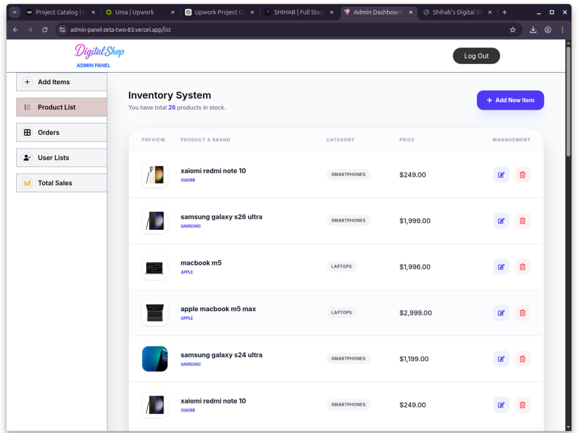
Task: Click the Digital Shop logo
Action: (99, 51)
